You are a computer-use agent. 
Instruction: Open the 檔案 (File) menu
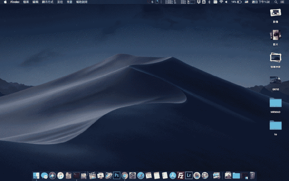[26, 2]
